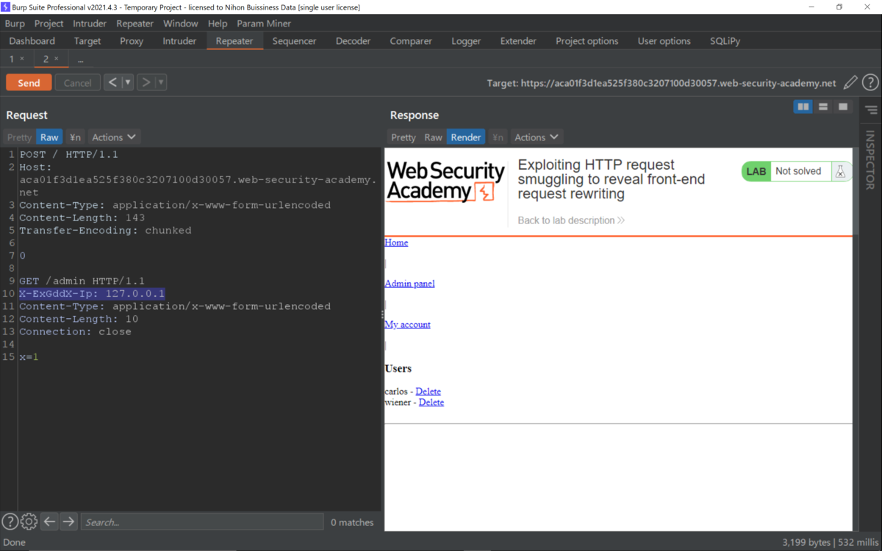The width and height of the screenshot is (882, 551).
Task: Open back history dropdown arrow
Action: click(x=127, y=82)
